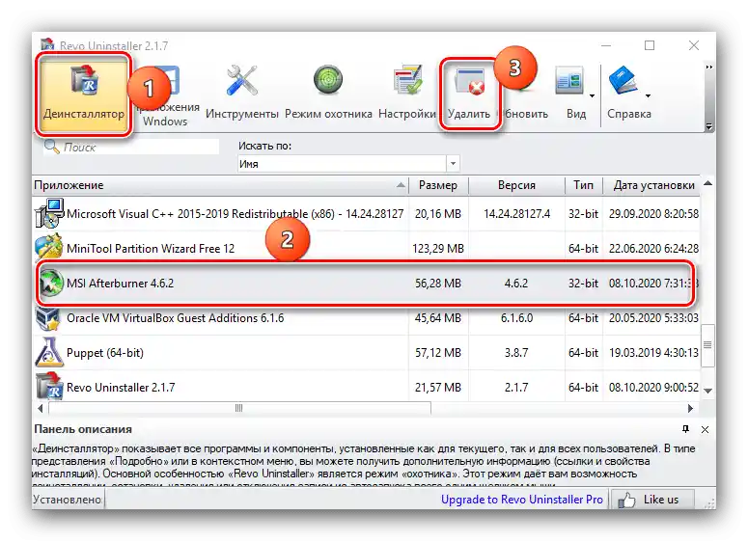Image resolution: width=748 pixels, height=542 pixels.
Task: Maximize the Revo Uninstaller window
Action: click(x=650, y=45)
